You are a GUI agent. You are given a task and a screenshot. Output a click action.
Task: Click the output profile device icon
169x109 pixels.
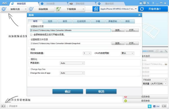tap(96, 9)
